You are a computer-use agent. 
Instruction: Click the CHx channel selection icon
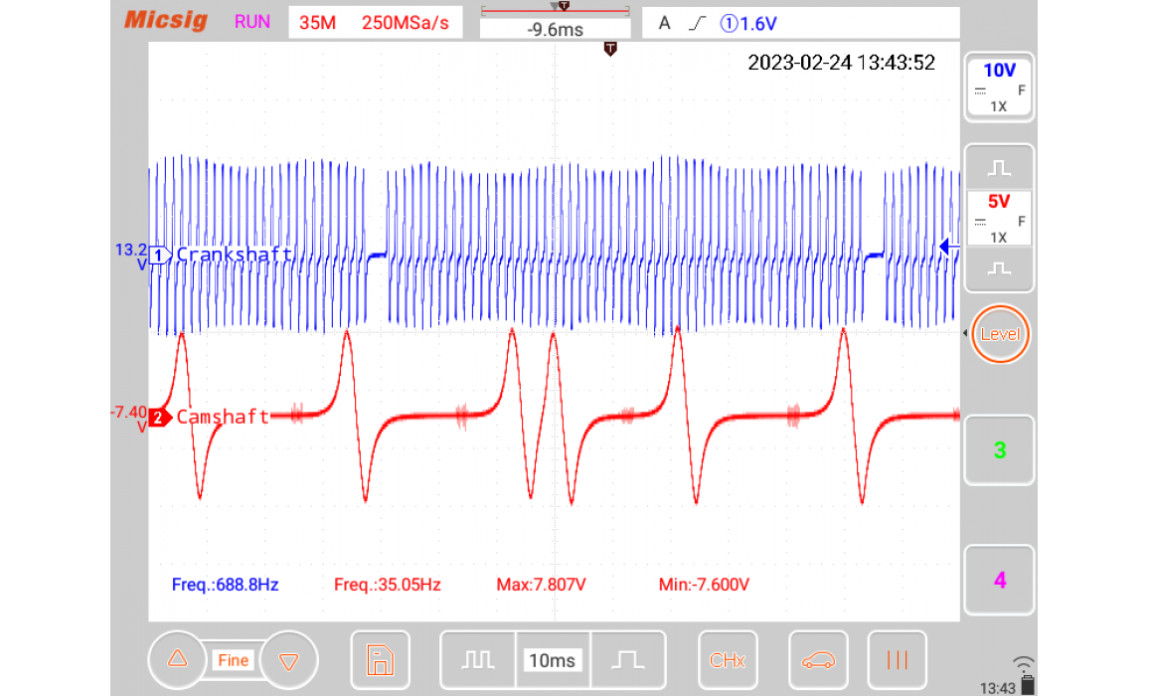[x=728, y=660]
